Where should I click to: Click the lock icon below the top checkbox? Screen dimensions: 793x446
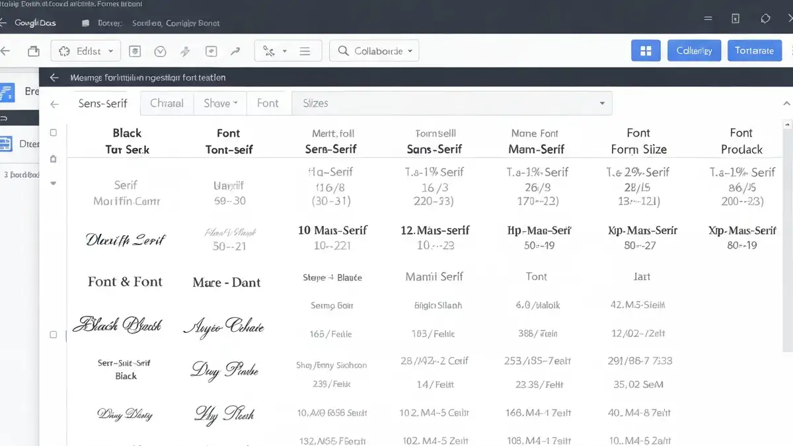[x=54, y=159]
